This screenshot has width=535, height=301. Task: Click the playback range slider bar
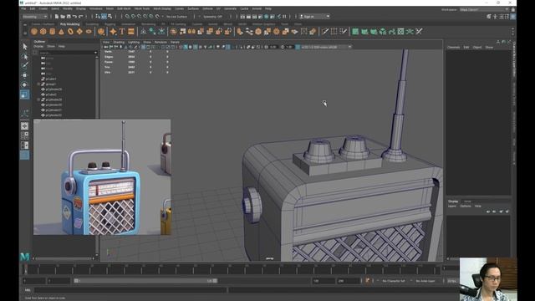(x=145, y=281)
